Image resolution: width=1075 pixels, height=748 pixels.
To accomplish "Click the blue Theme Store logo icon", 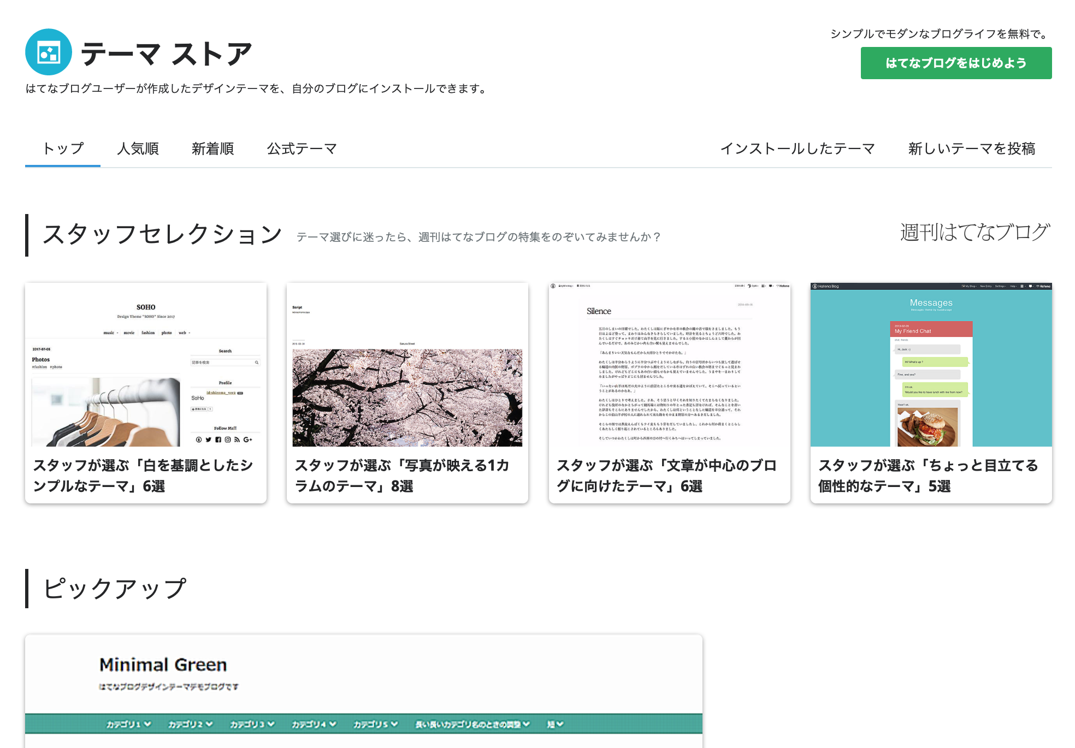I will pos(49,52).
